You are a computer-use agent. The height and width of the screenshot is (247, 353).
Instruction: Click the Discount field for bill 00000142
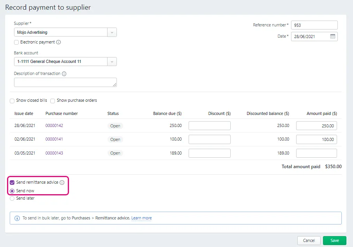[210, 125]
